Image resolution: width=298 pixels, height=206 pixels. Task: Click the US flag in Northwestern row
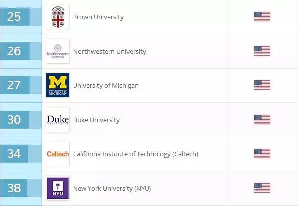(x=262, y=51)
